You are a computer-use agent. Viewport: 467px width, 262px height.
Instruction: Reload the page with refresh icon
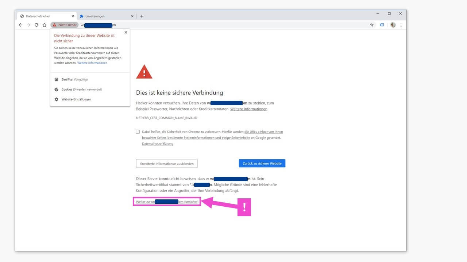tap(36, 25)
